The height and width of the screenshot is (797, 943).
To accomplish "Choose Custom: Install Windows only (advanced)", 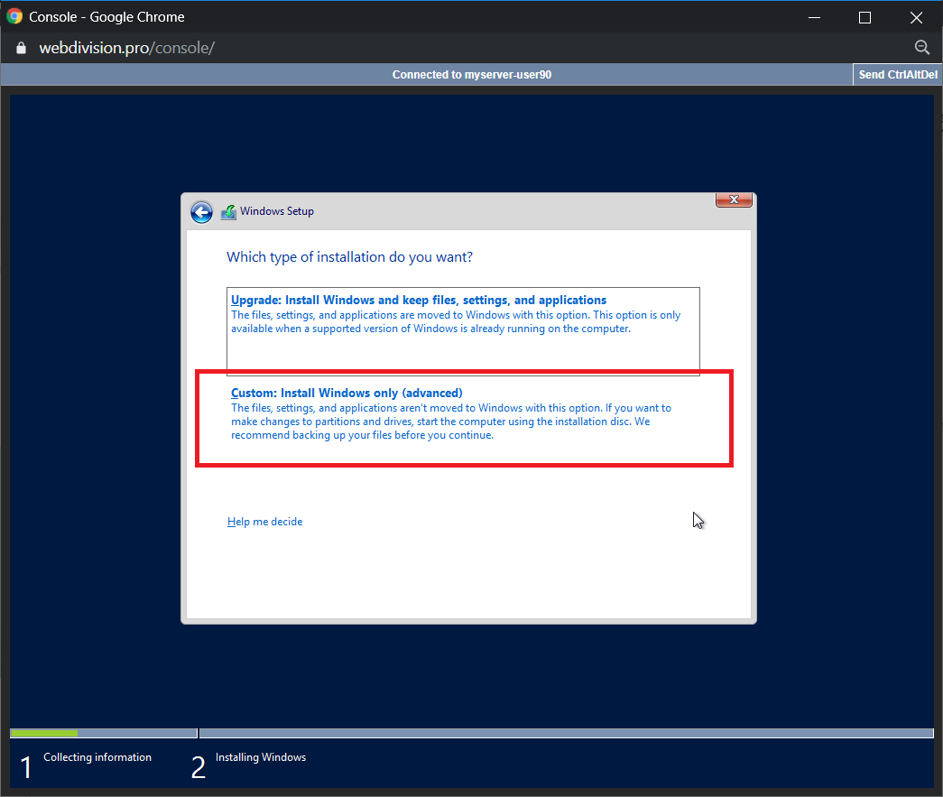I will coord(347,394).
